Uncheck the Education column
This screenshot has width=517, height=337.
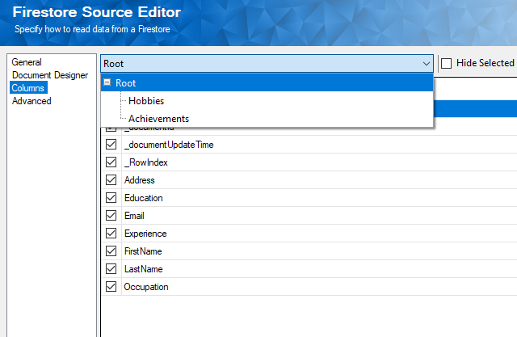click(x=111, y=198)
